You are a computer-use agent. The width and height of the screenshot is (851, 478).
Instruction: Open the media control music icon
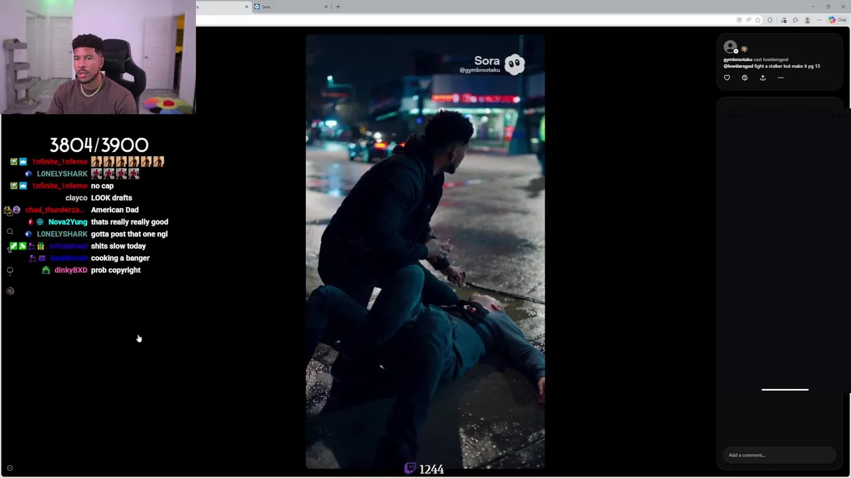784,20
